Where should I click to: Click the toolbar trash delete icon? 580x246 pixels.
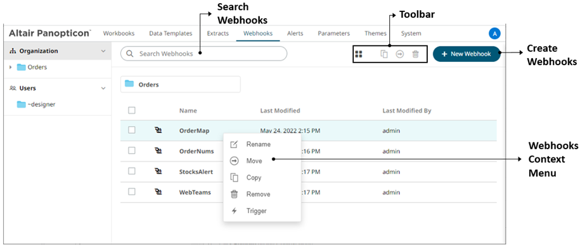coord(415,54)
